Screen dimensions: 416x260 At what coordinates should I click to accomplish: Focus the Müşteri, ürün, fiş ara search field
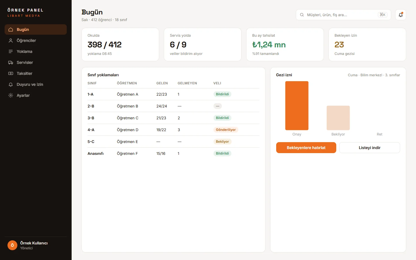pos(343,15)
